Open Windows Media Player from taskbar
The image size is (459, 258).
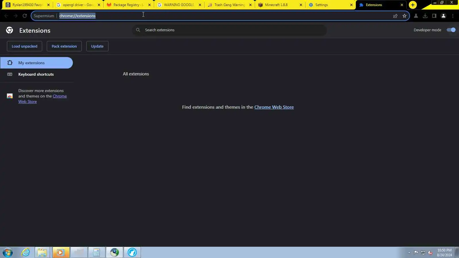coord(61,252)
